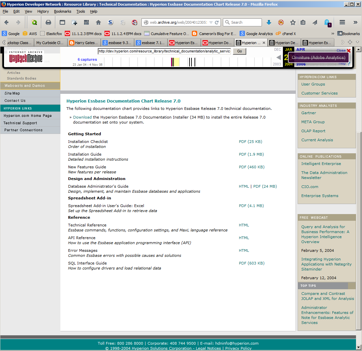Click the yellow highlighted timeline capture
This screenshot has height=351, width=362.
[176, 62]
